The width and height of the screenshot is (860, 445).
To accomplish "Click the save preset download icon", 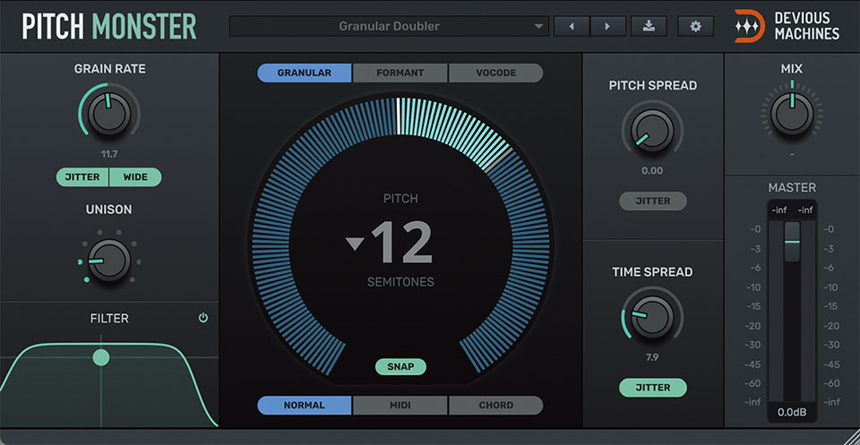I will 649,26.
